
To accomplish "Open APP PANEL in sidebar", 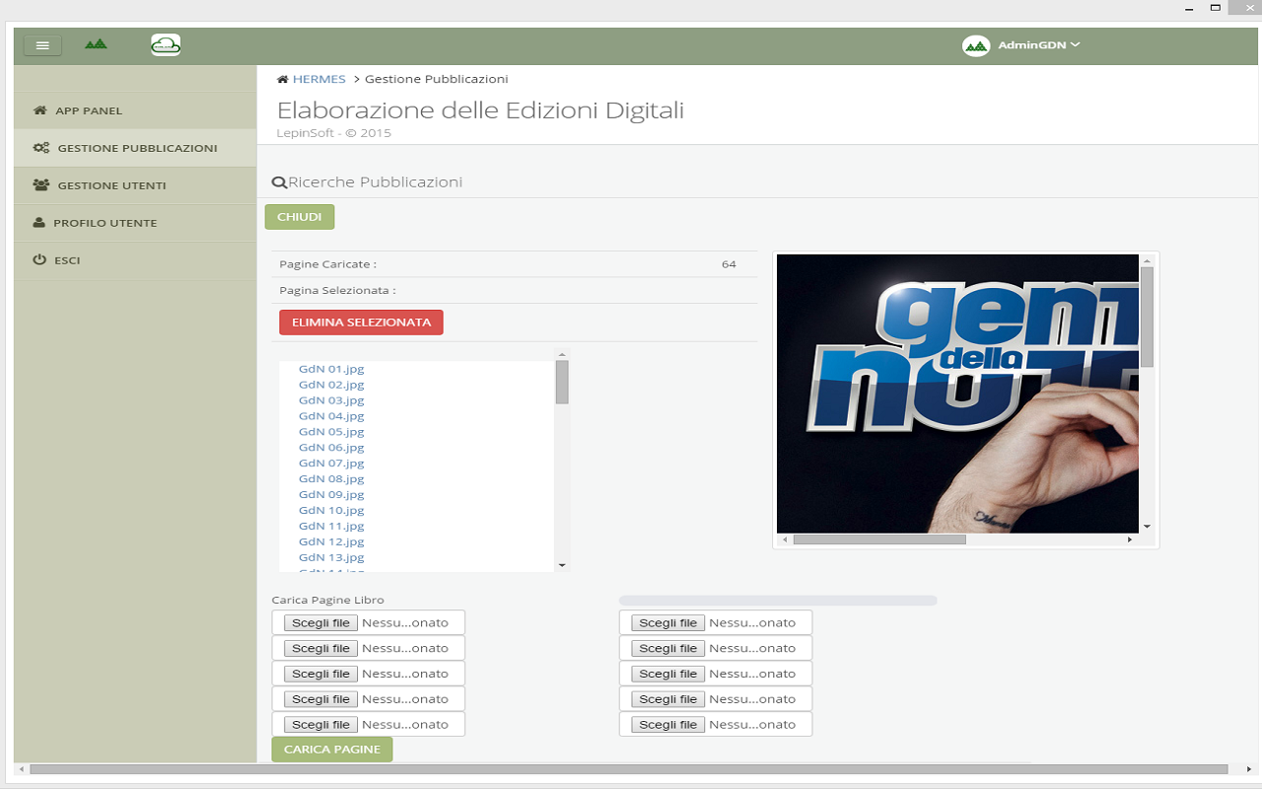I will tap(135, 110).
